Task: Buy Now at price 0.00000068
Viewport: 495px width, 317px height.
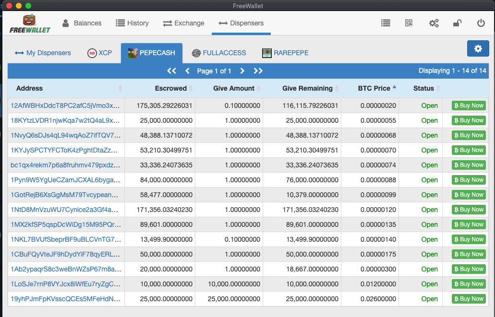Action: pyautogui.click(x=469, y=135)
